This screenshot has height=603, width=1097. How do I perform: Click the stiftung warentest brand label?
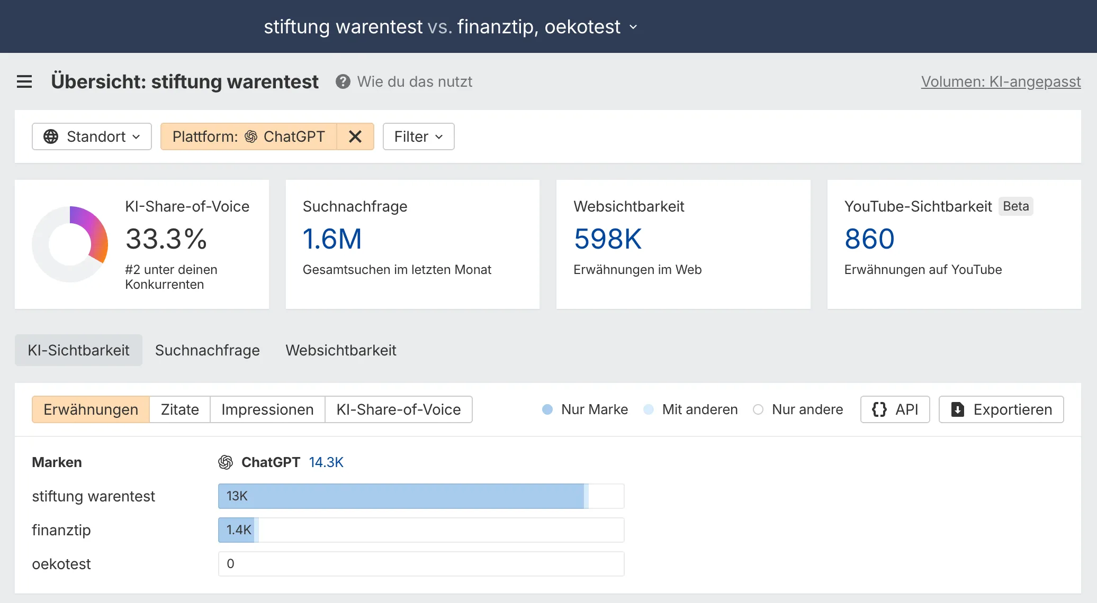click(x=93, y=496)
